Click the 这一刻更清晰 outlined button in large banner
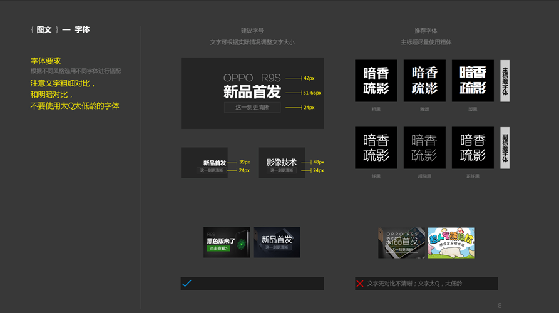This screenshot has width=559, height=313. point(252,108)
